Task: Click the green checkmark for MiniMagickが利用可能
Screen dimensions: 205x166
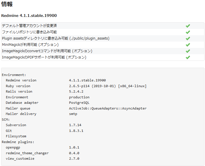Action: (x=188, y=45)
